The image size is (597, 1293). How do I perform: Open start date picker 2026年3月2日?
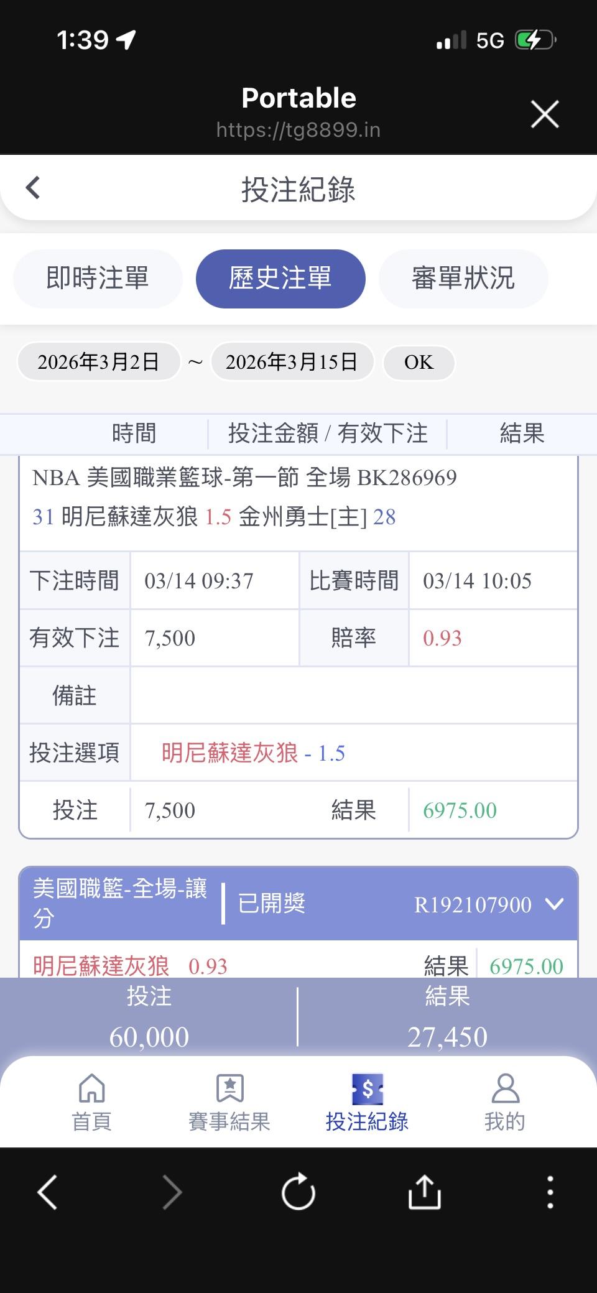(99, 362)
